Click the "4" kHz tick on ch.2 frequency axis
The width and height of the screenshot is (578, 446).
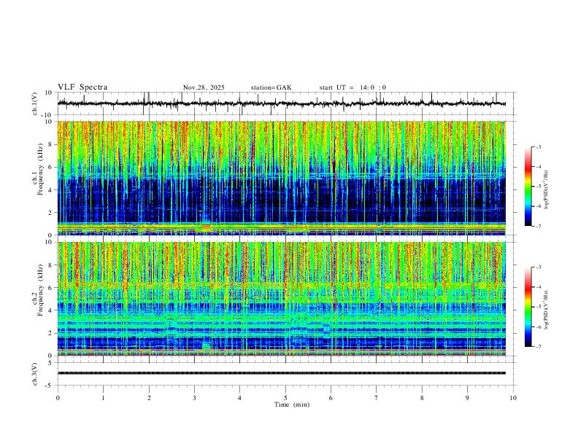pos(51,310)
